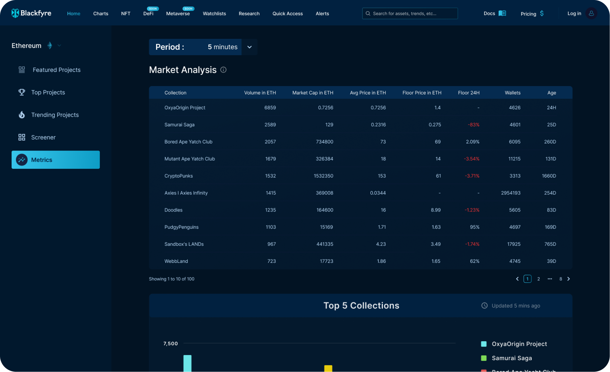Open Top Projects in sidebar
This screenshot has height=372, width=610.
click(x=48, y=92)
